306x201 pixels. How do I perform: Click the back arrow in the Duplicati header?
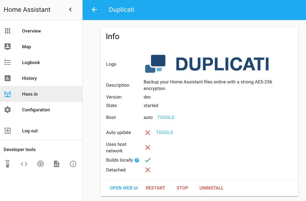pyautogui.click(x=94, y=10)
